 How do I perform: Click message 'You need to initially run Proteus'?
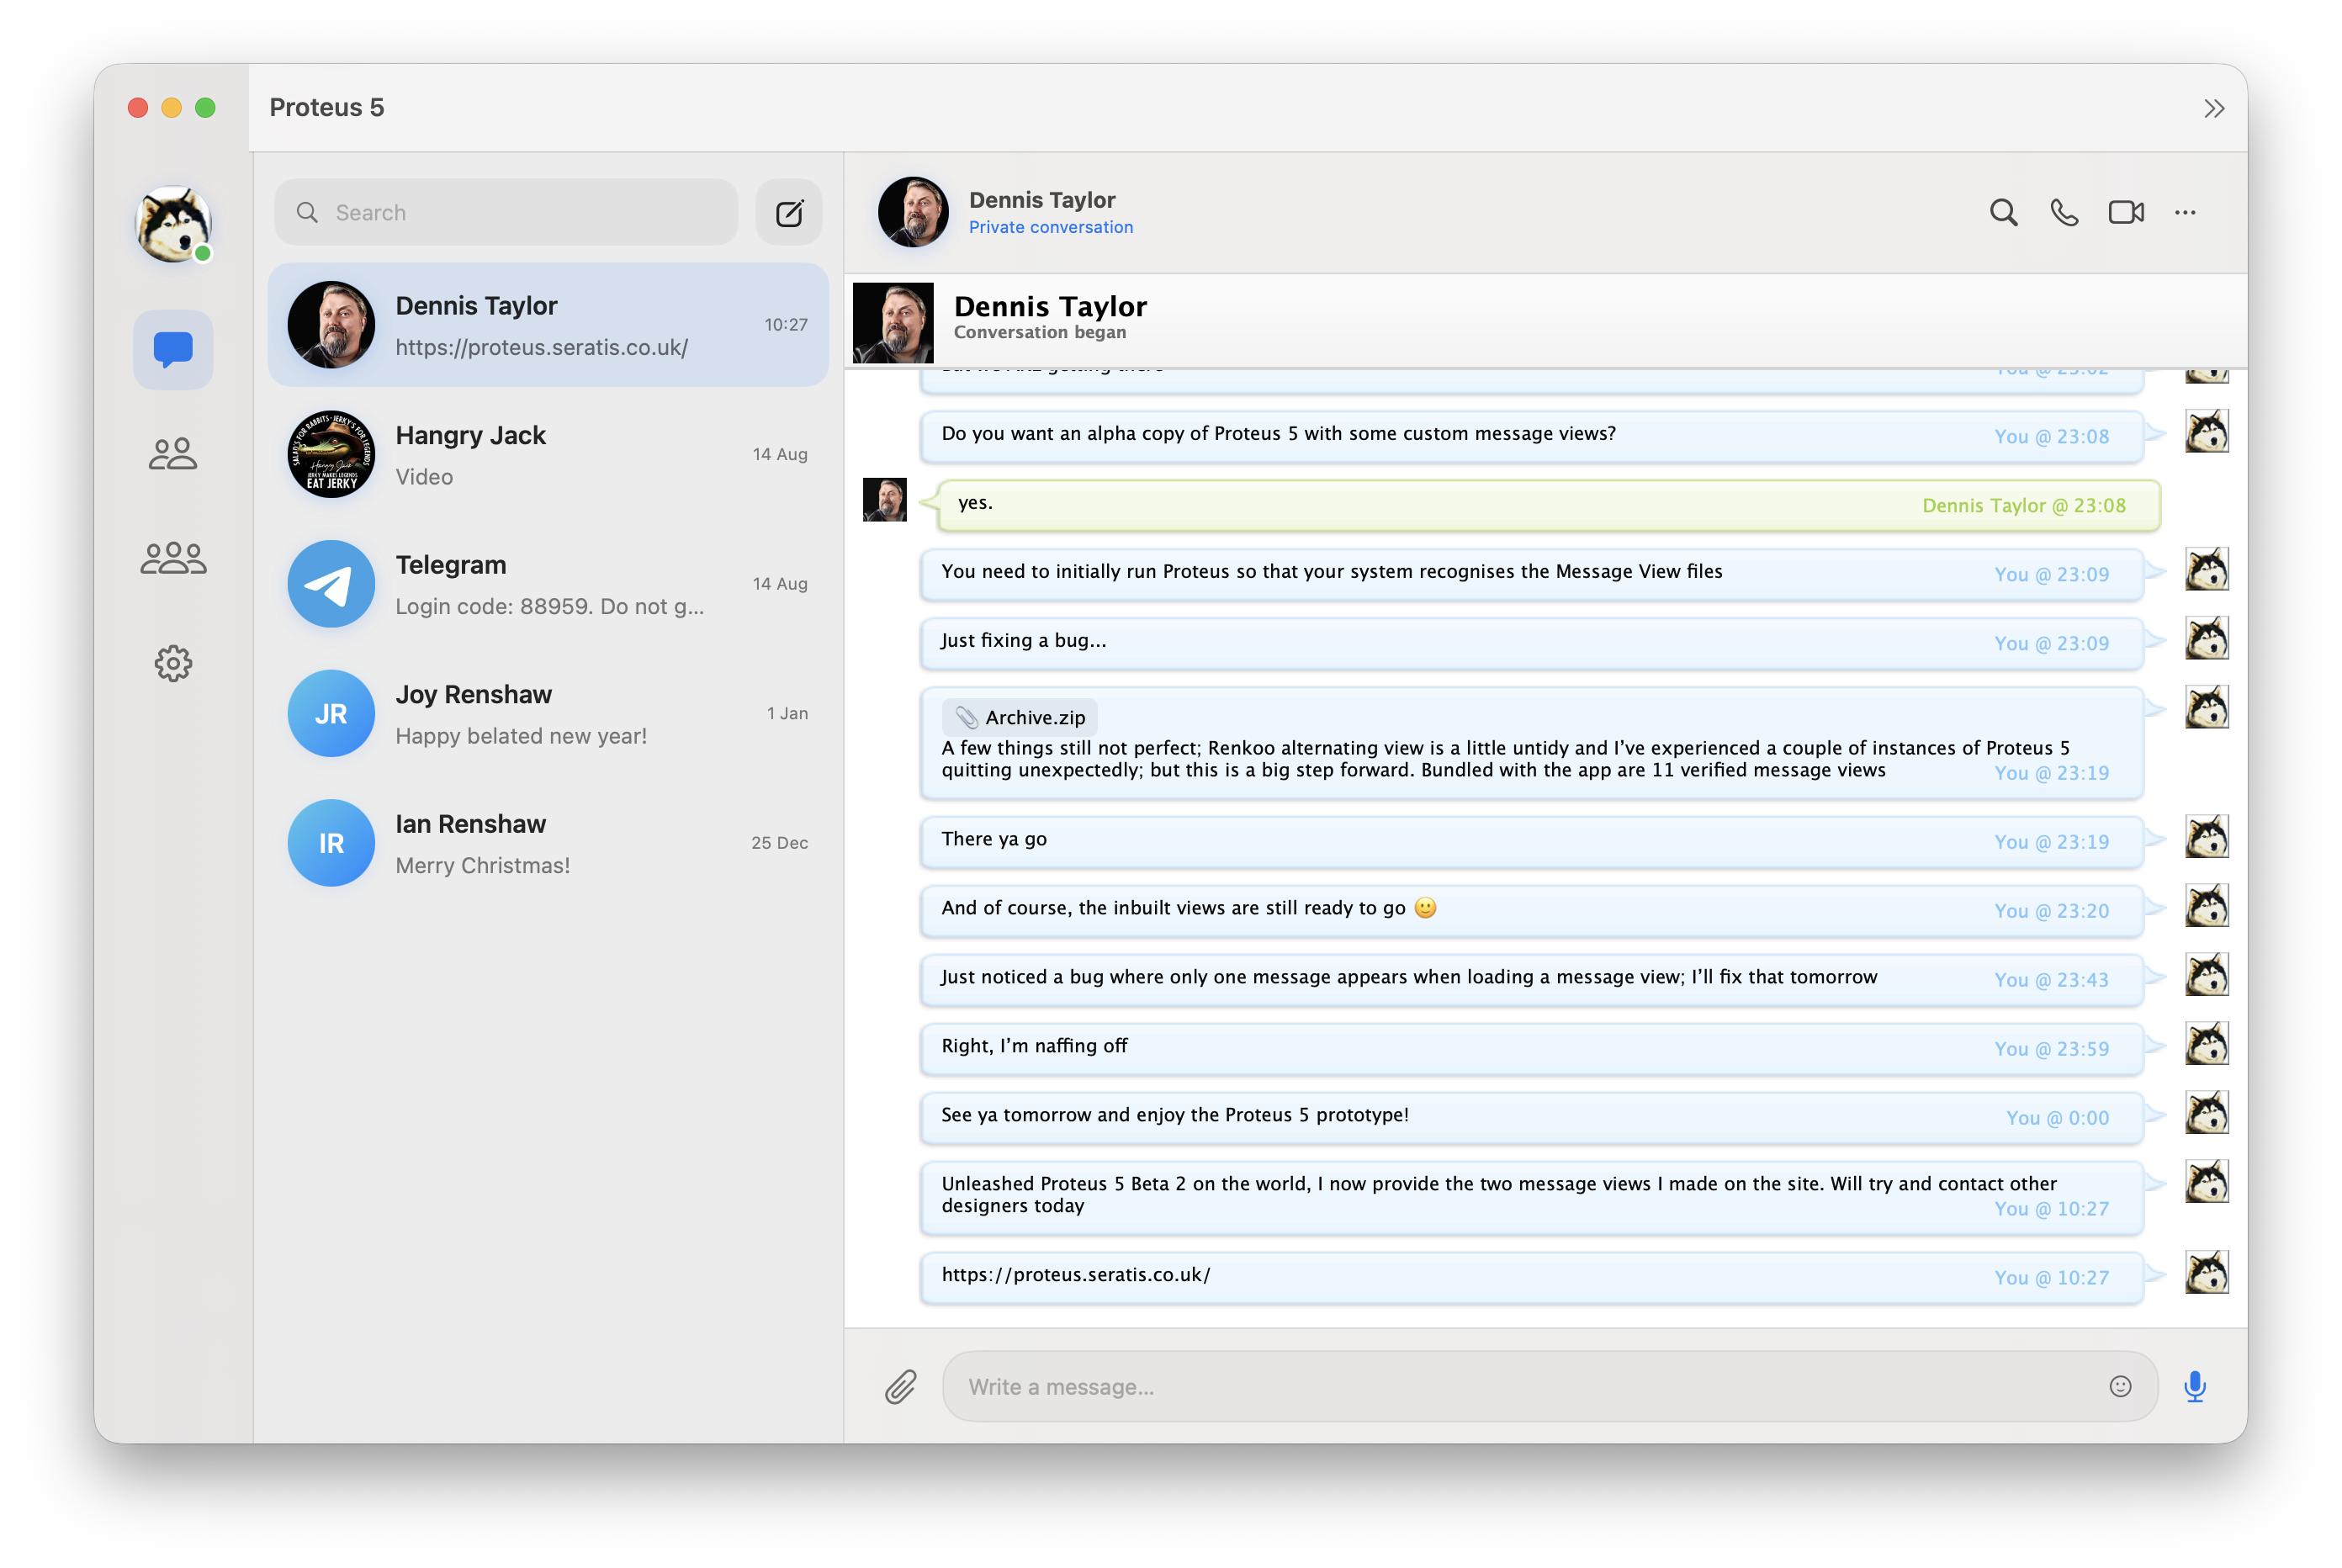1531,574
